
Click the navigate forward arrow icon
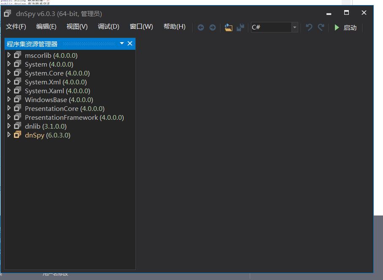coord(213,27)
